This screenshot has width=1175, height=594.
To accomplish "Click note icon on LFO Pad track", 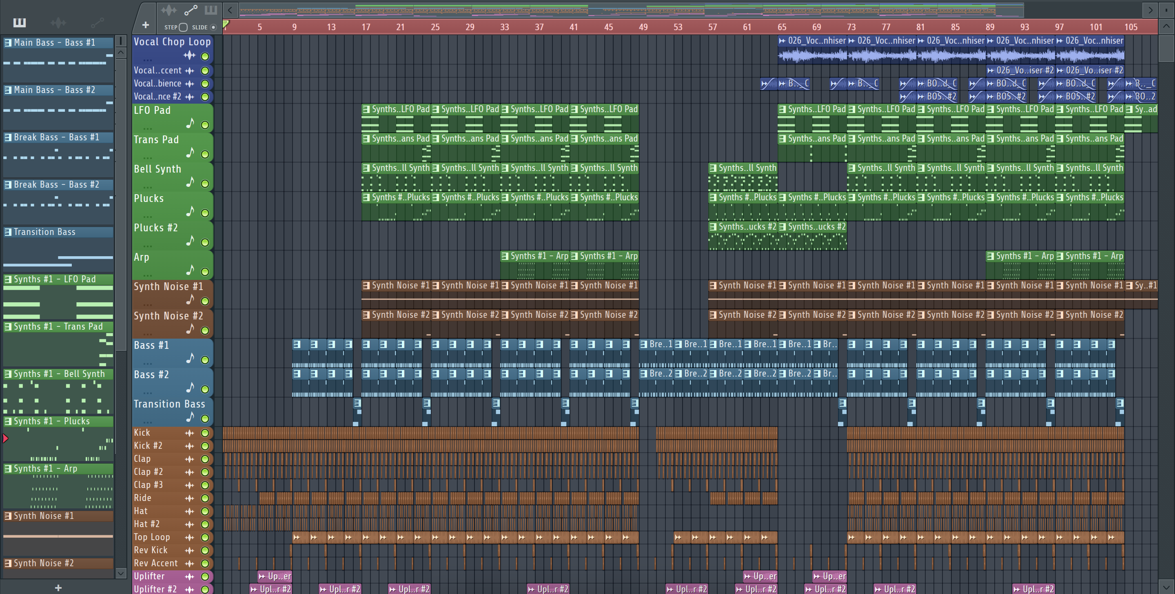I will point(190,124).
